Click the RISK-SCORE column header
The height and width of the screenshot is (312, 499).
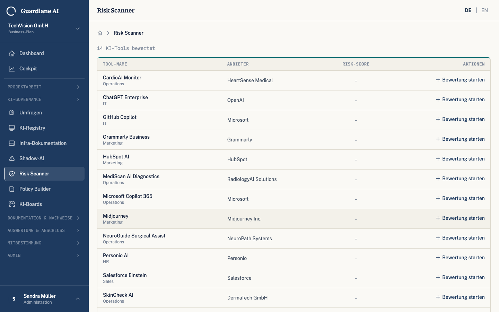(x=356, y=64)
